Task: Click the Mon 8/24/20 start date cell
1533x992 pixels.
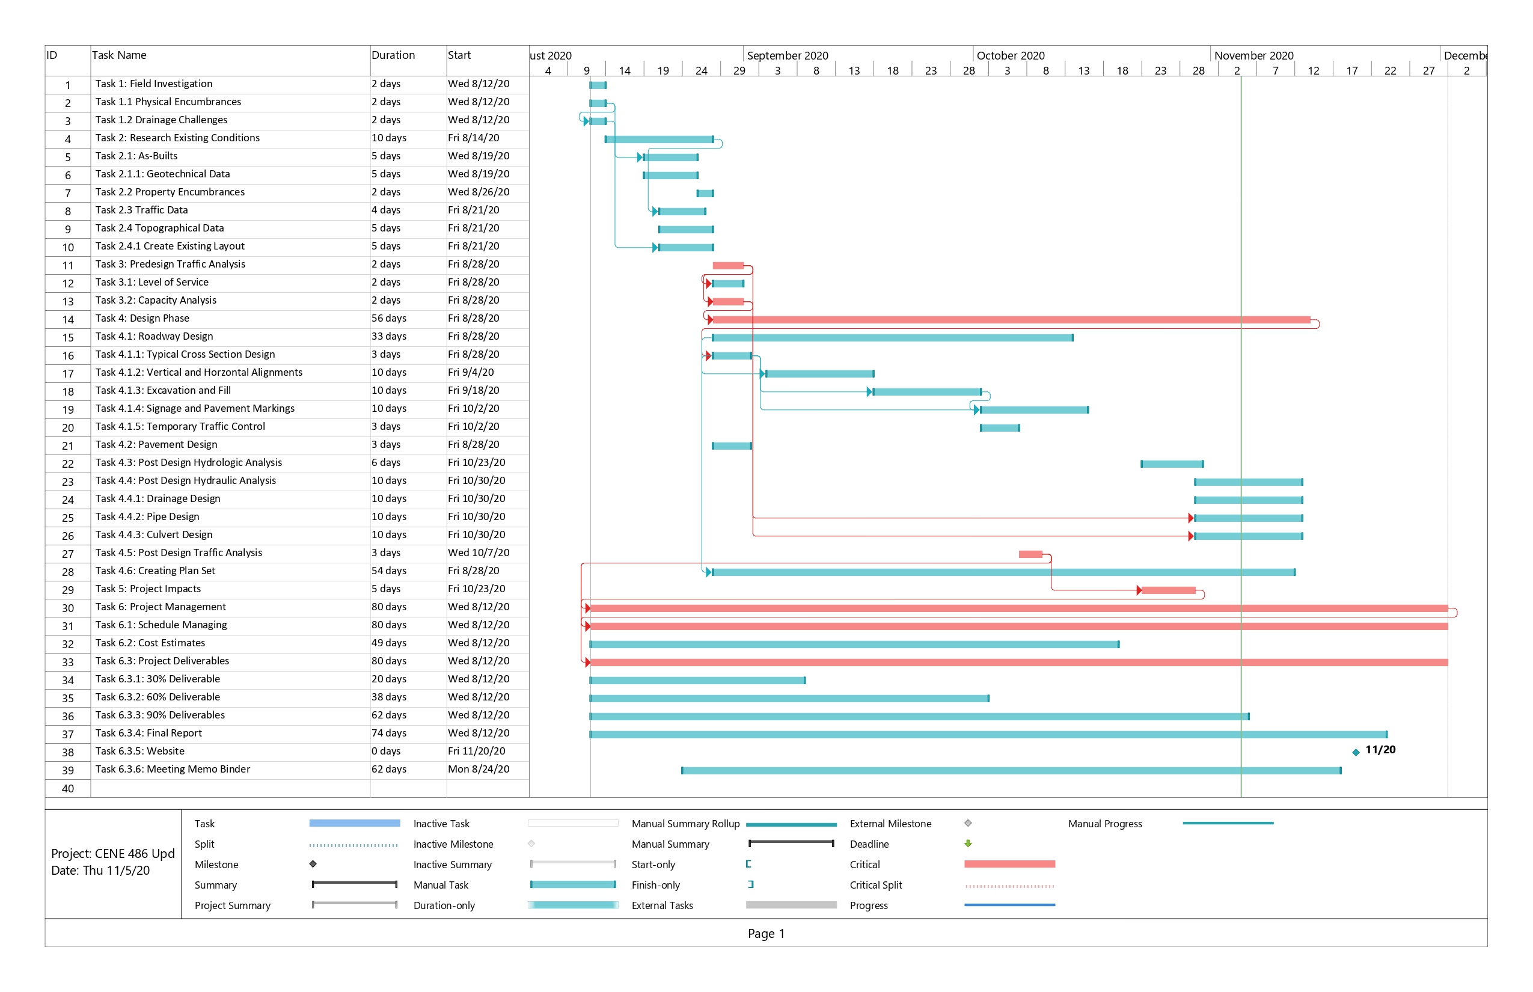Action: coord(478,769)
